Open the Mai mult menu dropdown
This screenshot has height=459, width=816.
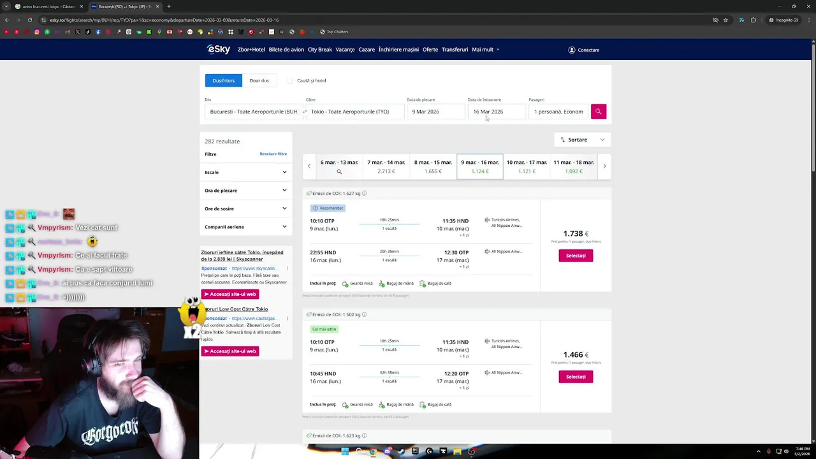[485, 50]
